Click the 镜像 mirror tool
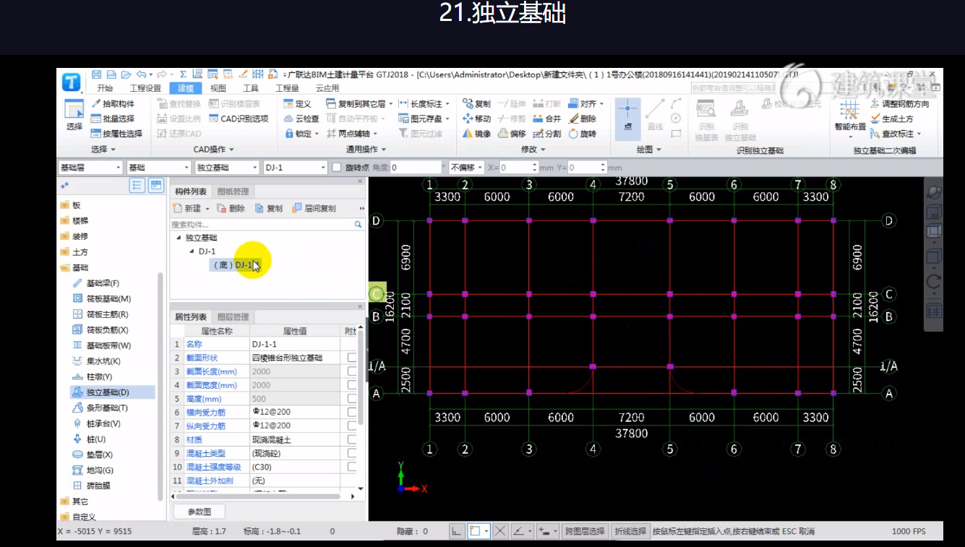The height and width of the screenshot is (547, 965). click(476, 134)
